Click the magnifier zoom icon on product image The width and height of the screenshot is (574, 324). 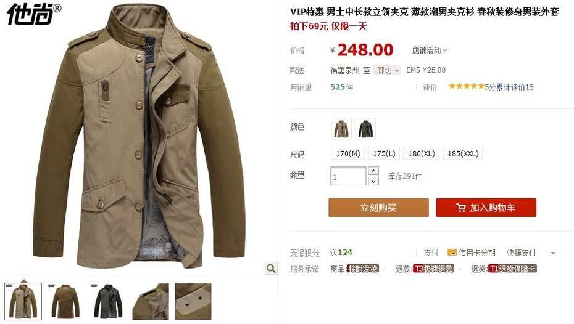[271, 269]
